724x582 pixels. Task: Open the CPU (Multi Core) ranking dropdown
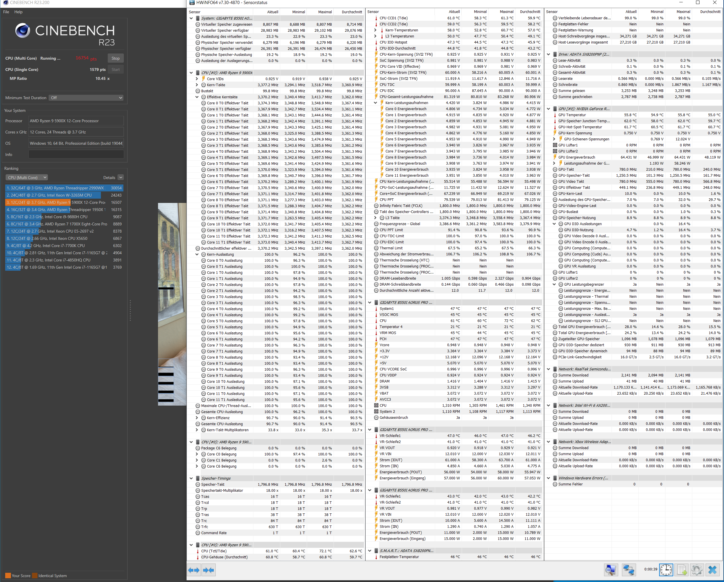pos(27,178)
